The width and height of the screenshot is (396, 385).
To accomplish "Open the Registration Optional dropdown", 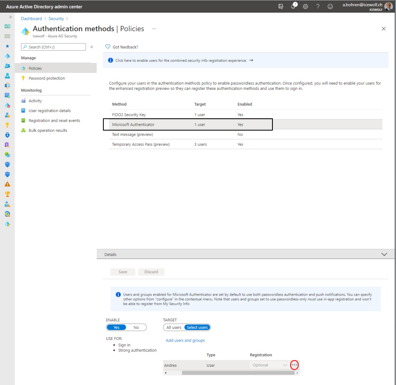I will tap(269, 365).
